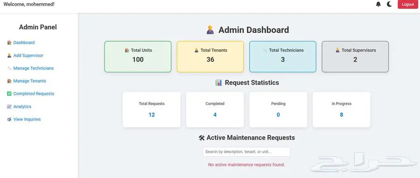
Task: Click the person icon in Total Supervisors card
Action: (337, 50)
